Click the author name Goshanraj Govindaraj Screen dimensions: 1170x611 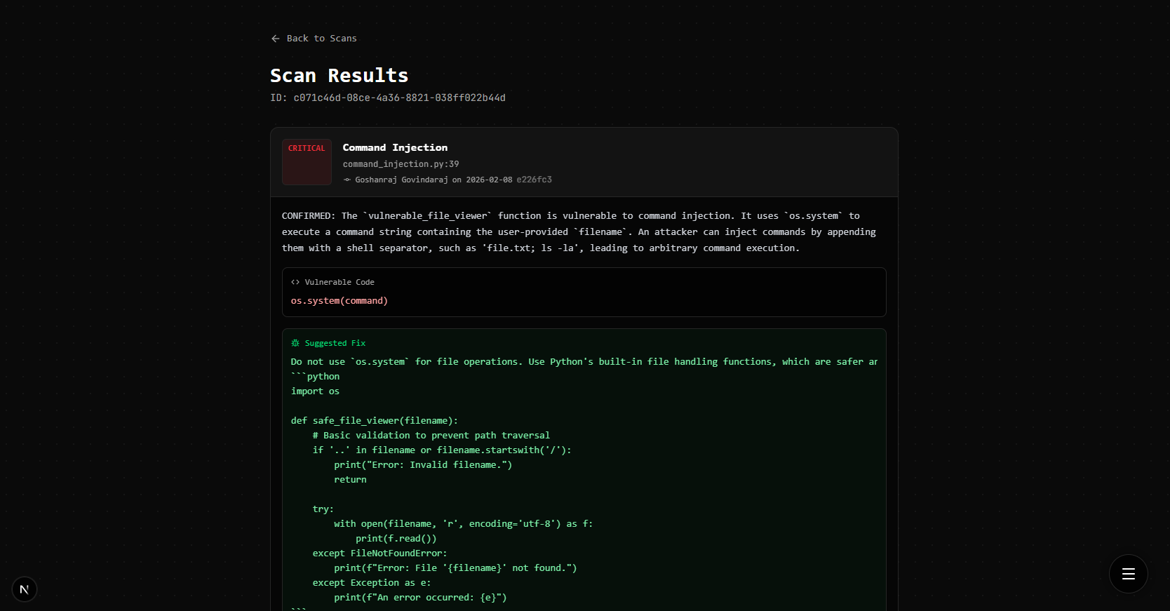[401, 180]
